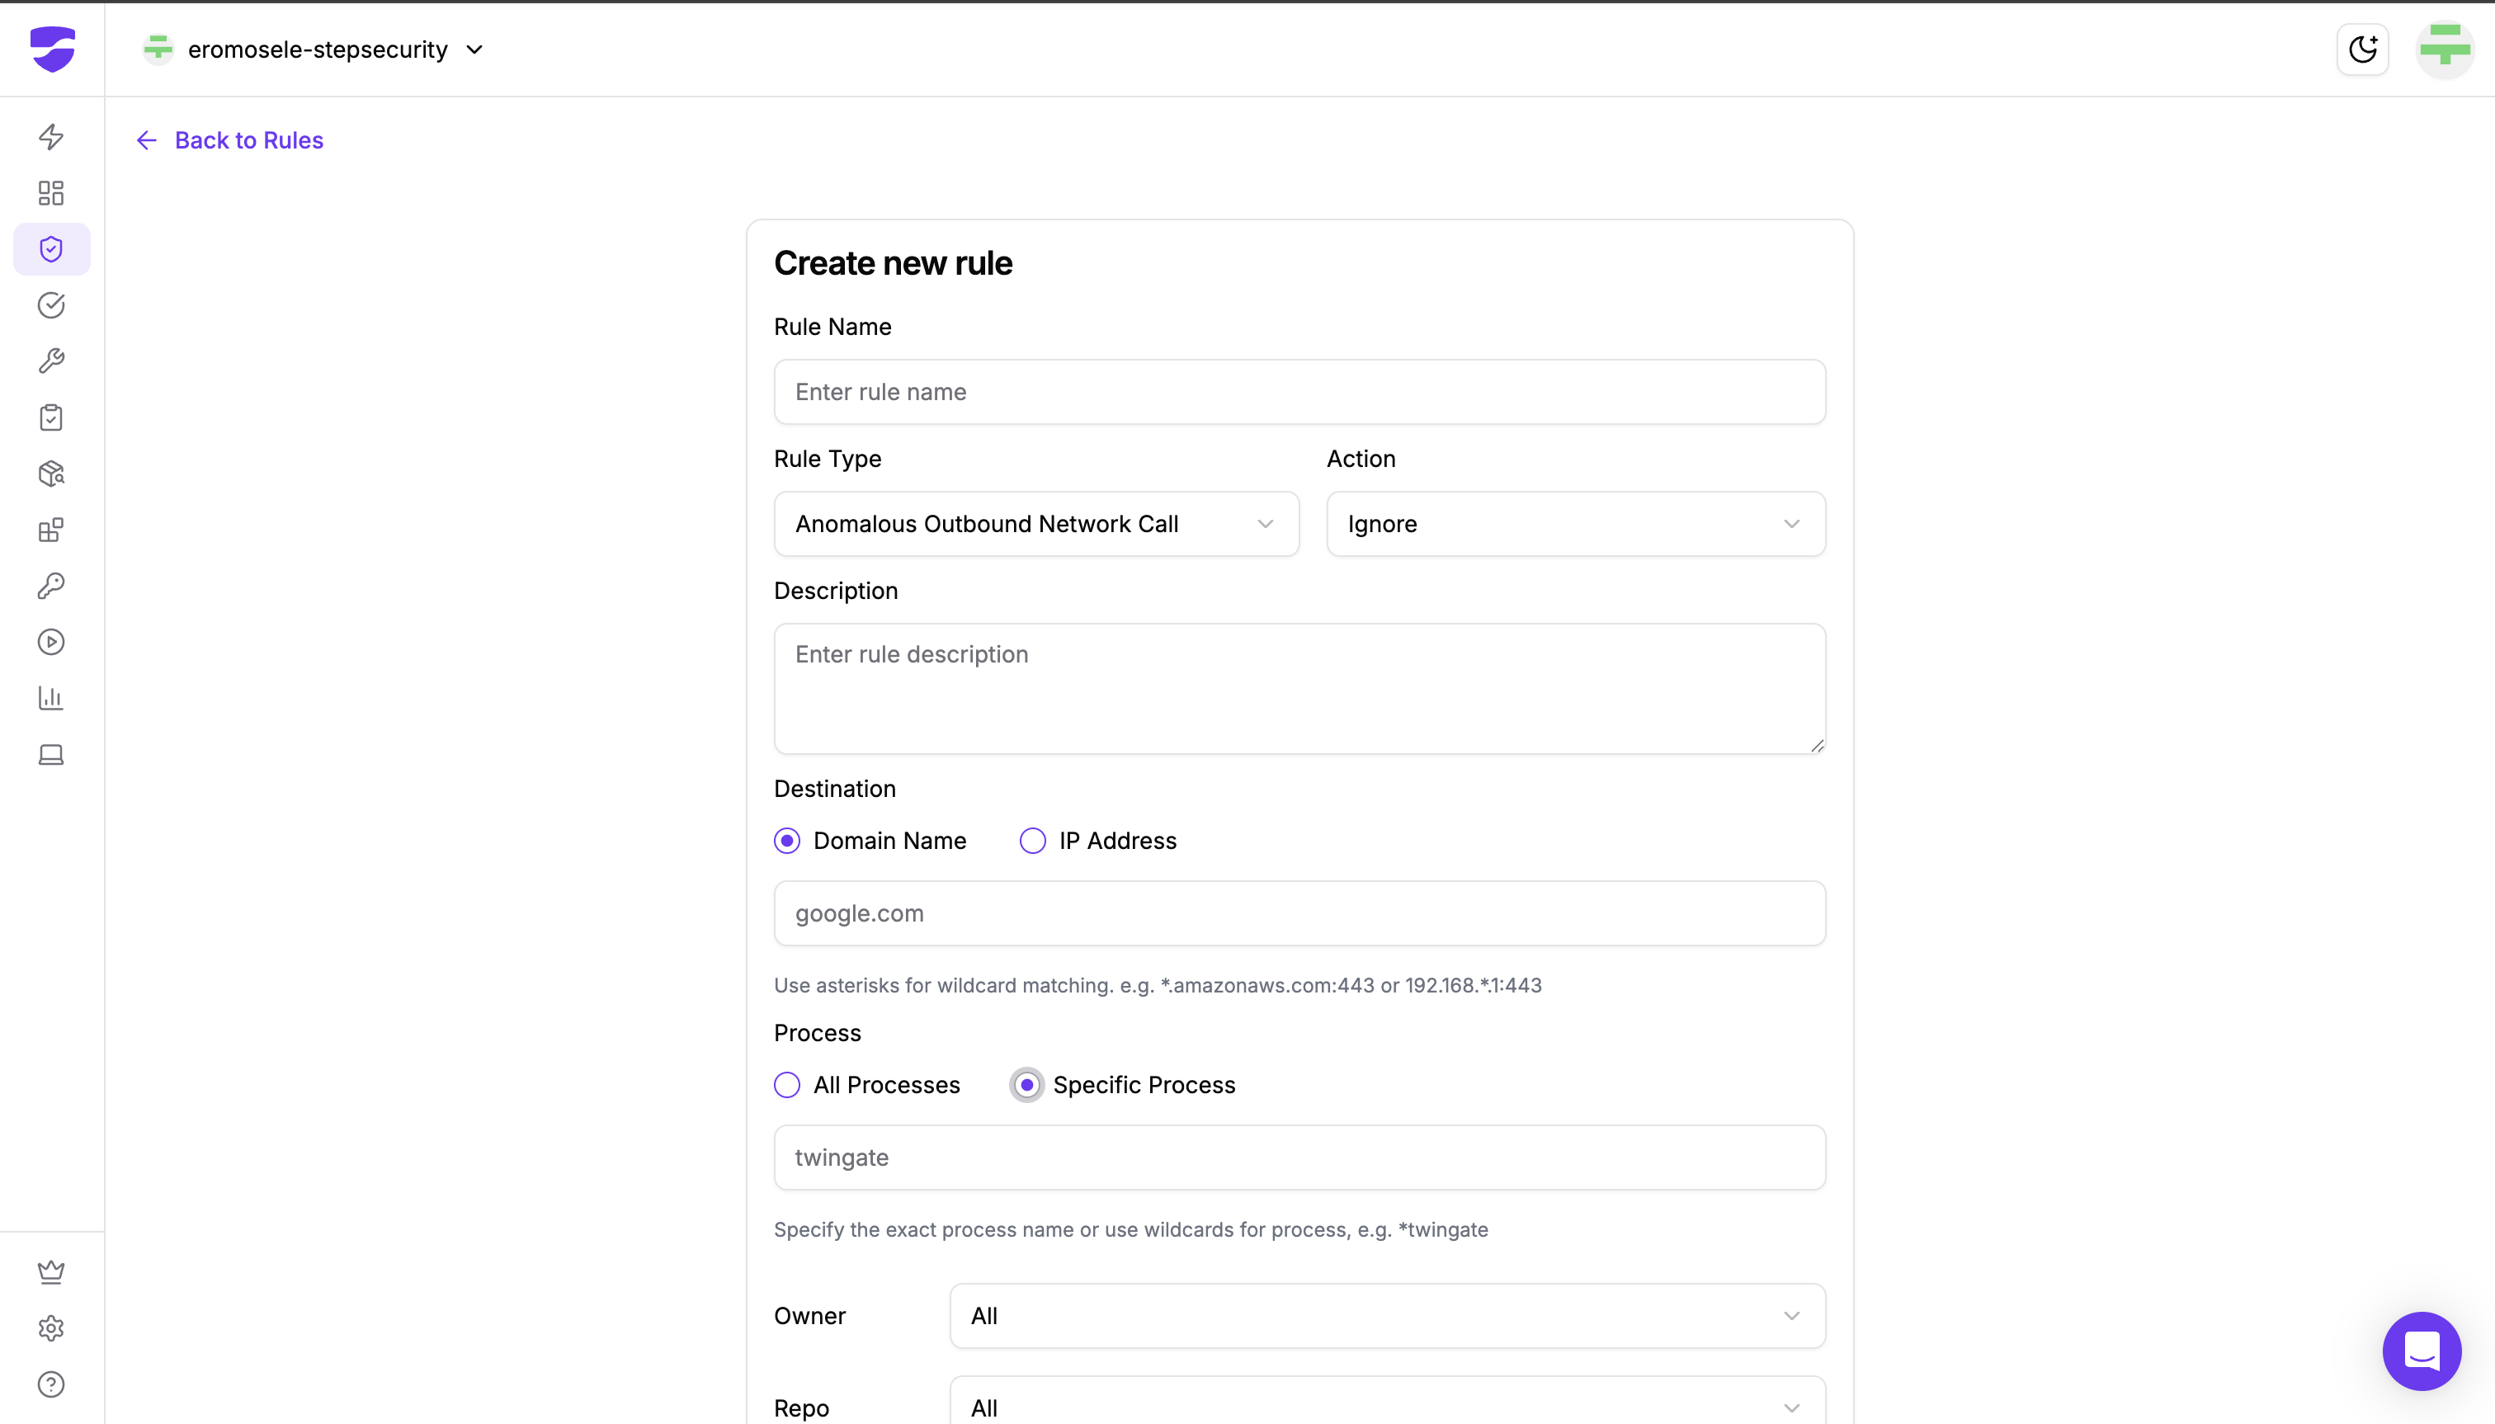Click the lightning bolt sidebar icon

[51, 136]
